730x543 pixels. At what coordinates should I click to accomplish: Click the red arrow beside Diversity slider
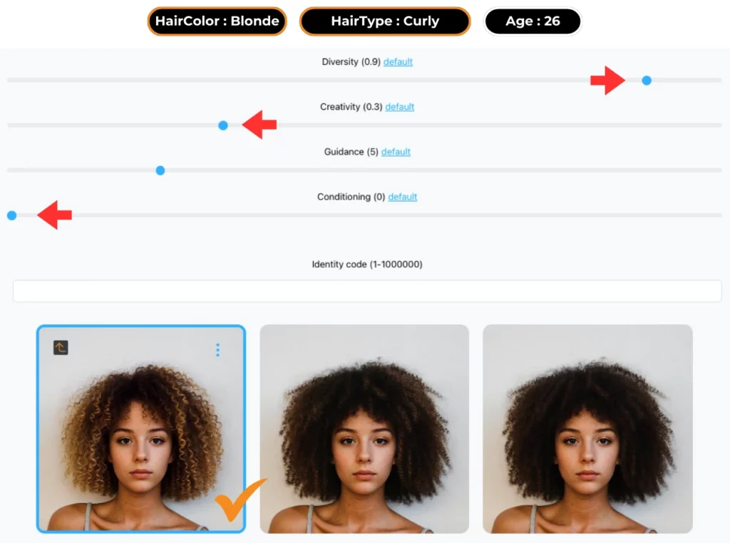pyautogui.click(x=607, y=81)
